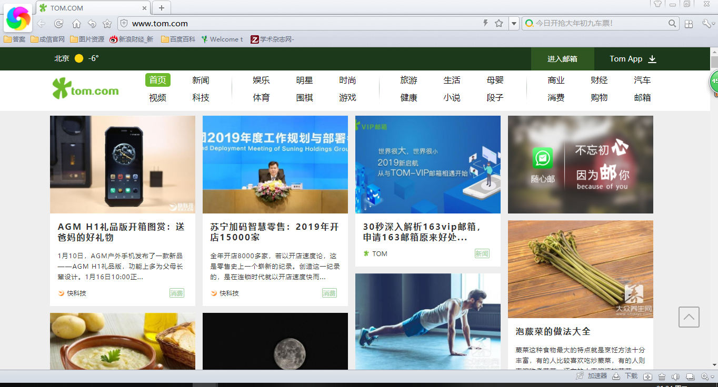Screen dimensions: 718x387
Task: Open the 新闻 navigation item
Action: 201,80
